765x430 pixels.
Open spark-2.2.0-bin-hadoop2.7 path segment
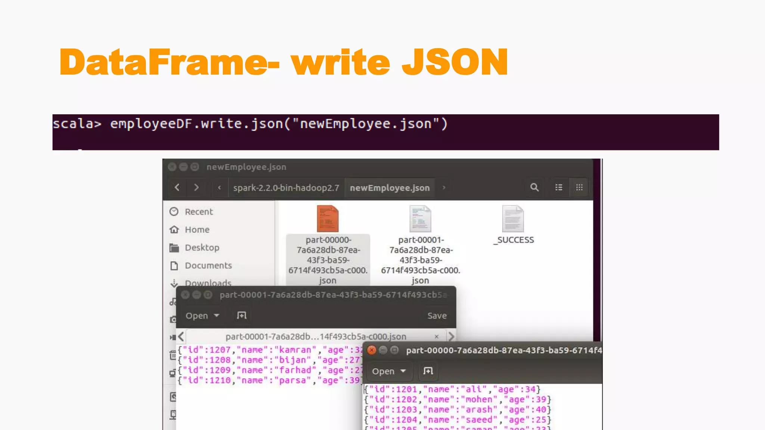pos(286,188)
